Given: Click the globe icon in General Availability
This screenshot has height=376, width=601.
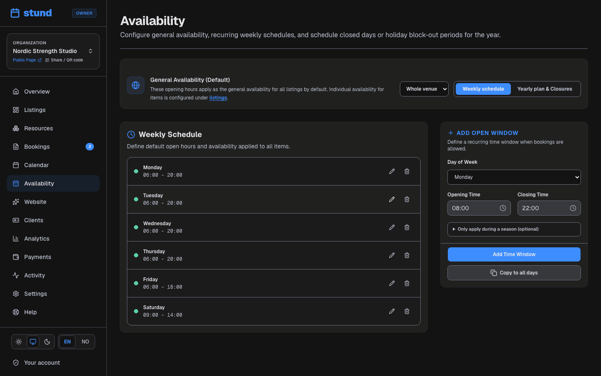Looking at the screenshot, I should [136, 85].
